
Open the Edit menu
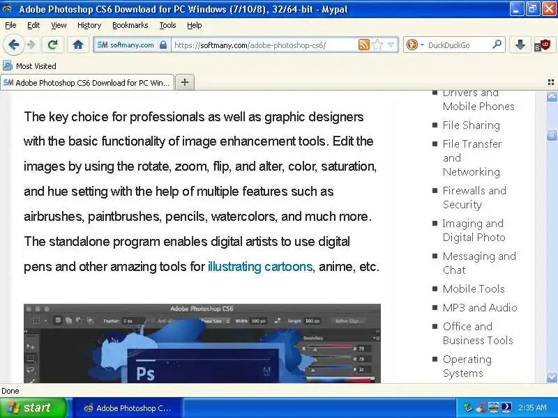(33, 25)
